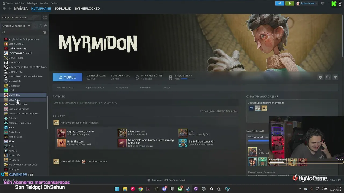The width and height of the screenshot is (344, 193).
Task: Click the back navigation arrow
Action: click(x=4, y=9)
